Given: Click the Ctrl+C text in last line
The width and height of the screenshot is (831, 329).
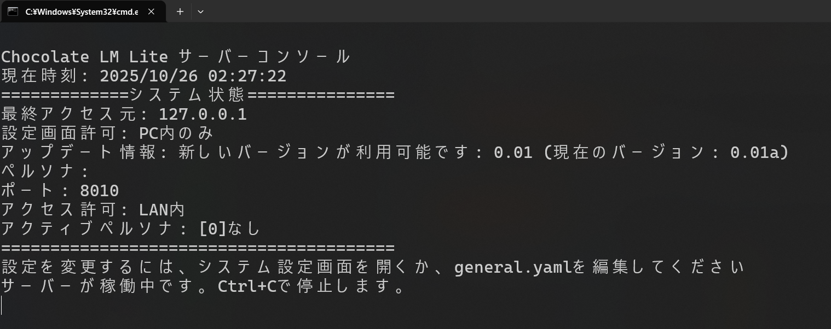Looking at the screenshot, I should tap(247, 286).
